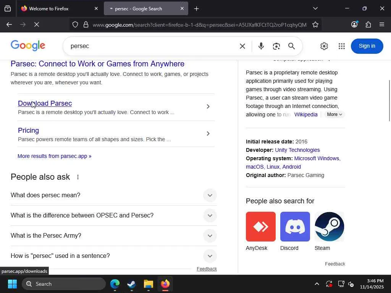Select the Discord thumbnail

(295, 227)
